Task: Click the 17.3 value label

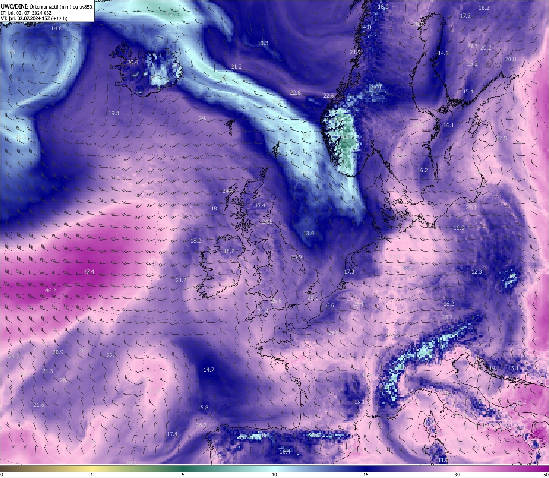Action: (349, 272)
